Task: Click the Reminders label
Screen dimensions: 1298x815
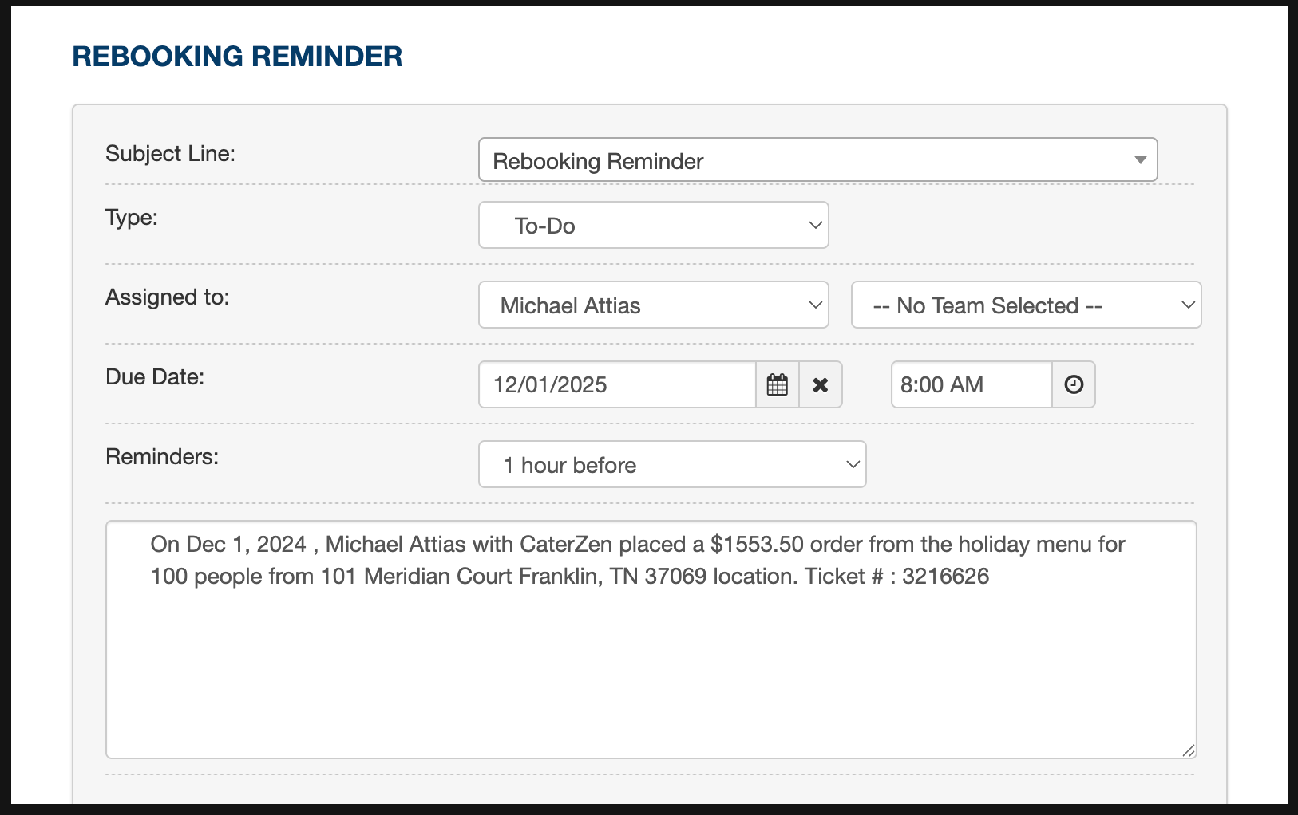Action: (x=162, y=457)
